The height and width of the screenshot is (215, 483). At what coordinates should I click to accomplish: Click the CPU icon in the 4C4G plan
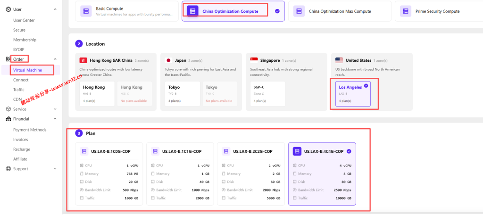(x=295, y=165)
